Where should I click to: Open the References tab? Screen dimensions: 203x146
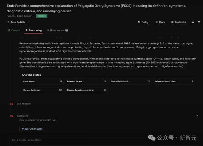(x=55, y=30)
